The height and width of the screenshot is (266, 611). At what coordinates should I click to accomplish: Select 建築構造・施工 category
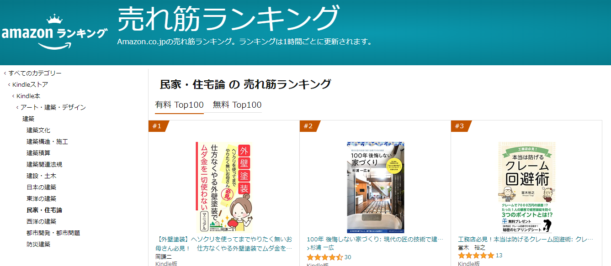(x=47, y=141)
